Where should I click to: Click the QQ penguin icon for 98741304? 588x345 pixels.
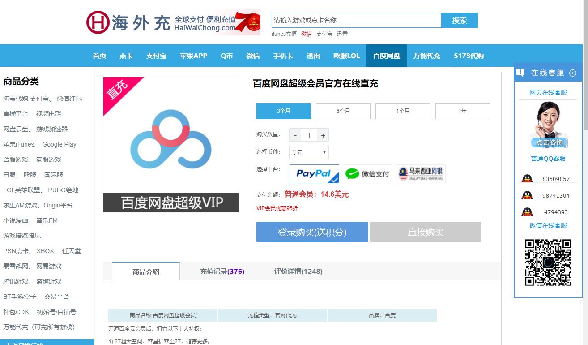click(x=527, y=195)
